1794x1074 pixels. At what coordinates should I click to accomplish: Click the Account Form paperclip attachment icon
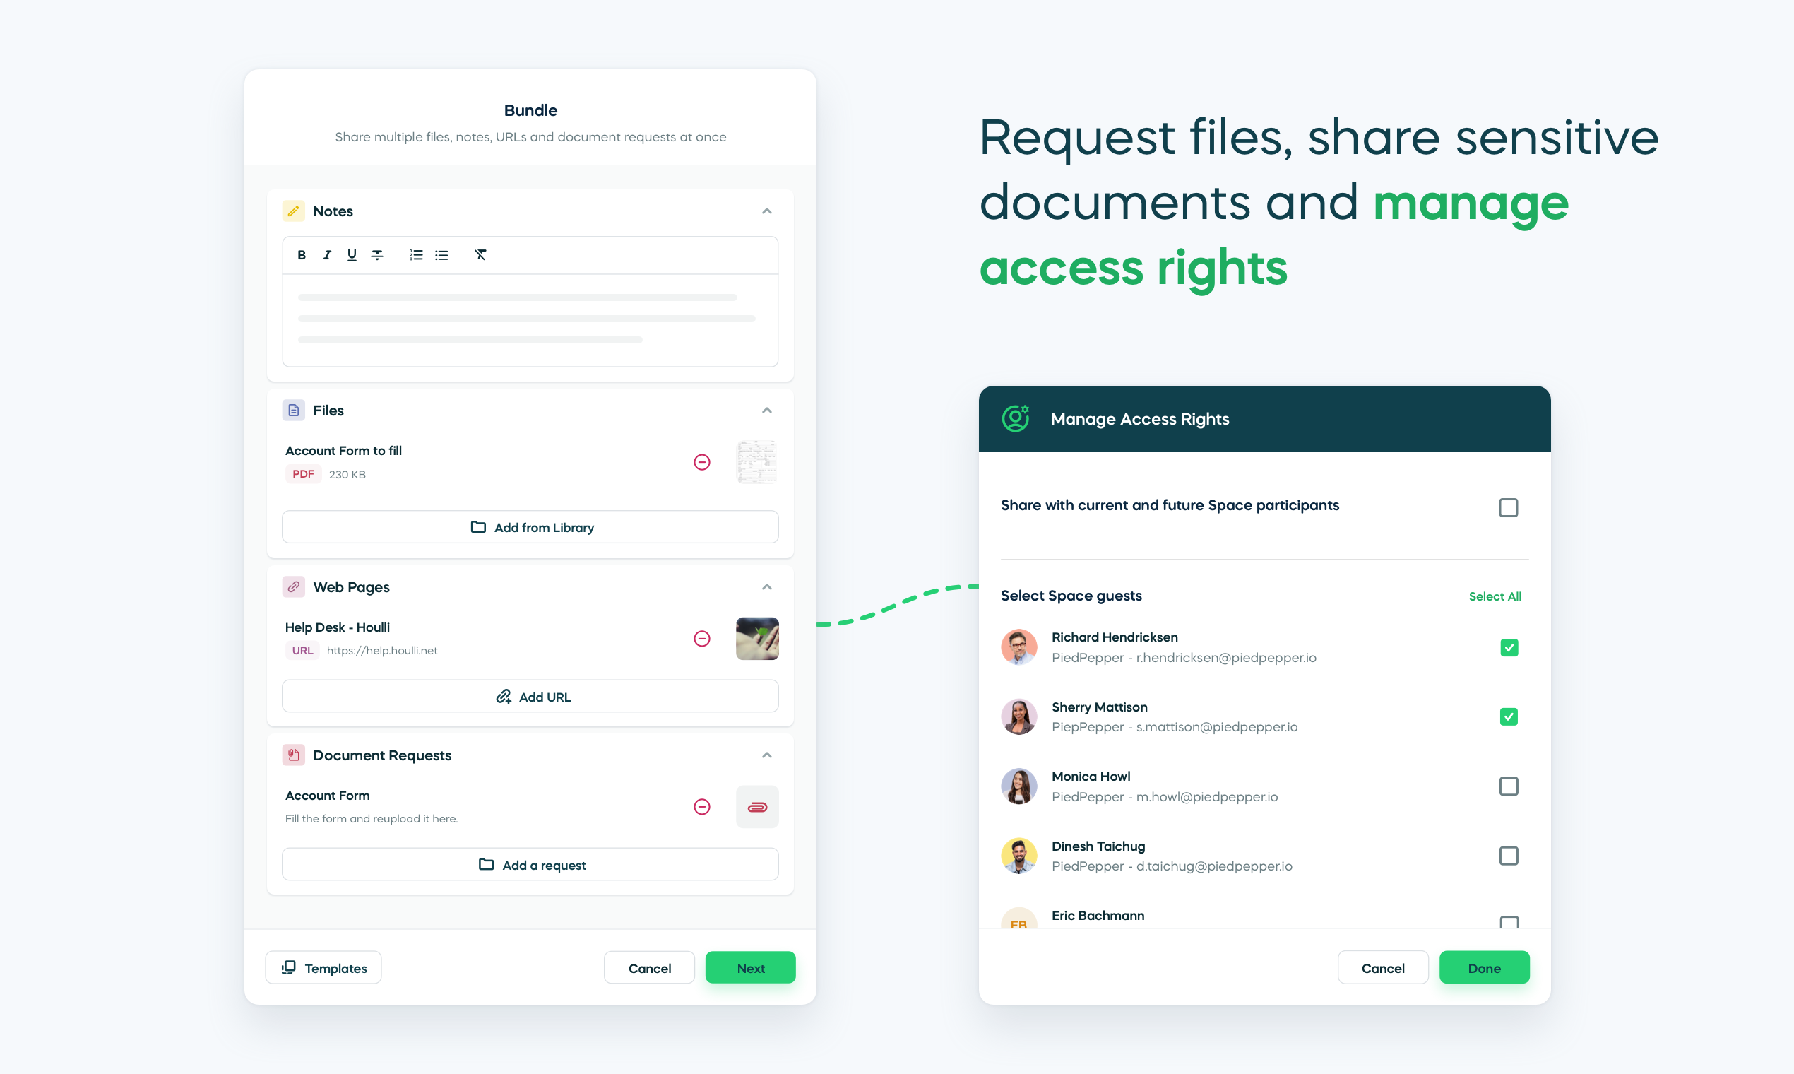(x=757, y=806)
